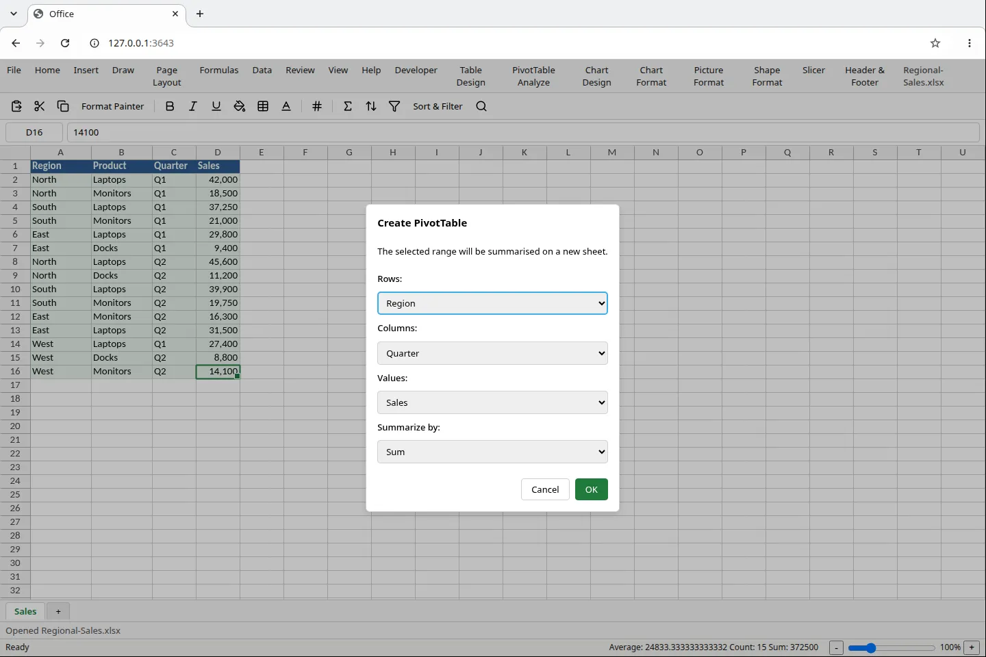Screen dimensions: 986x657
Task: Click the Paste clipboard icon
Action: [x=16, y=106]
